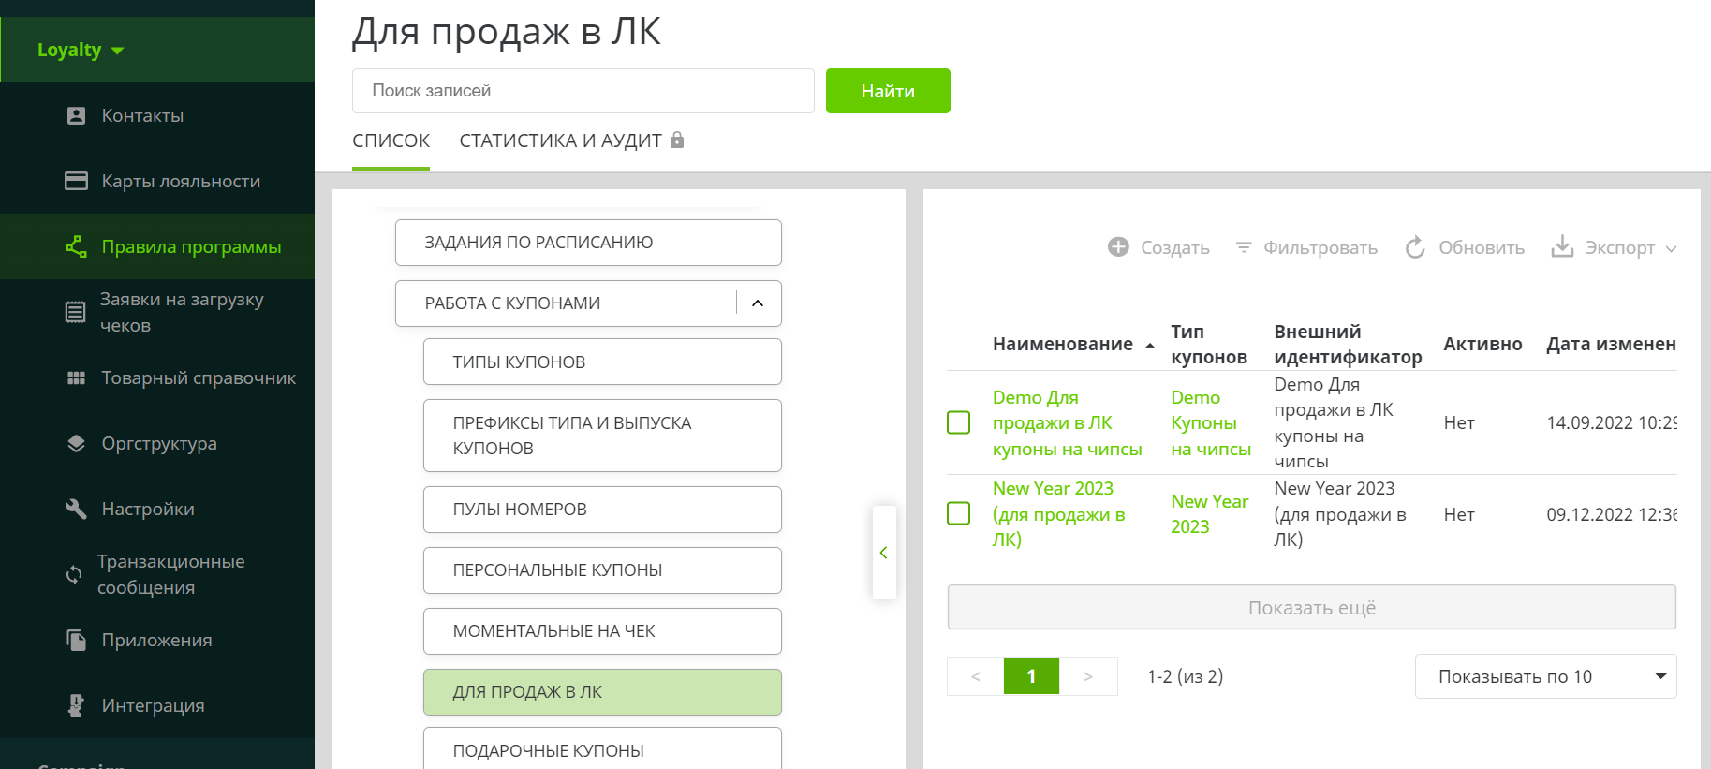1711x769 pixels.
Task: Click the product catalog grid icon
Action: point(76,377)
